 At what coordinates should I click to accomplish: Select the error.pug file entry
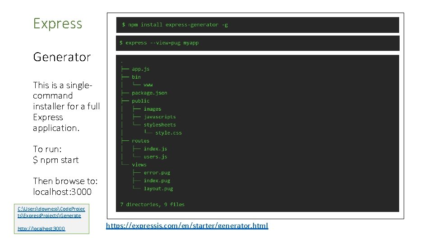pyautogui.click(x=157, y=173)
